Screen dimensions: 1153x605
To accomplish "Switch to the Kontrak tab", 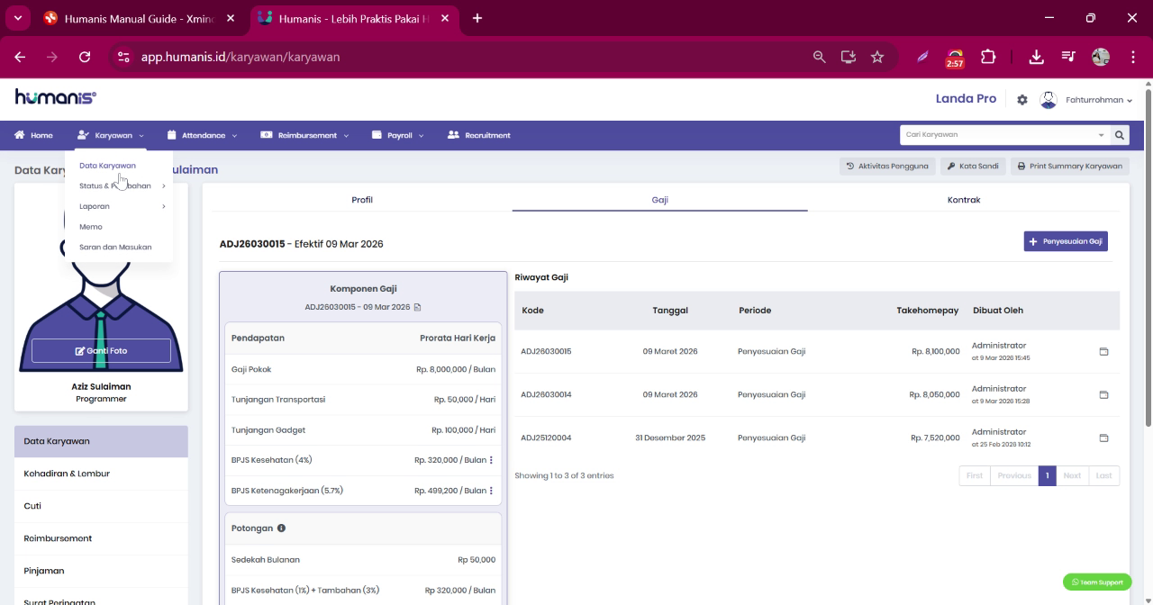I will (x=963, y=200).
